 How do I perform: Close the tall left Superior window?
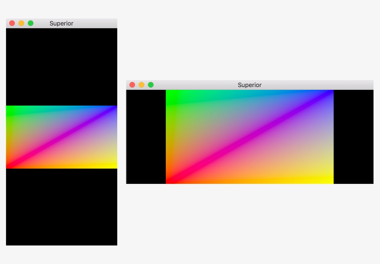12,23
